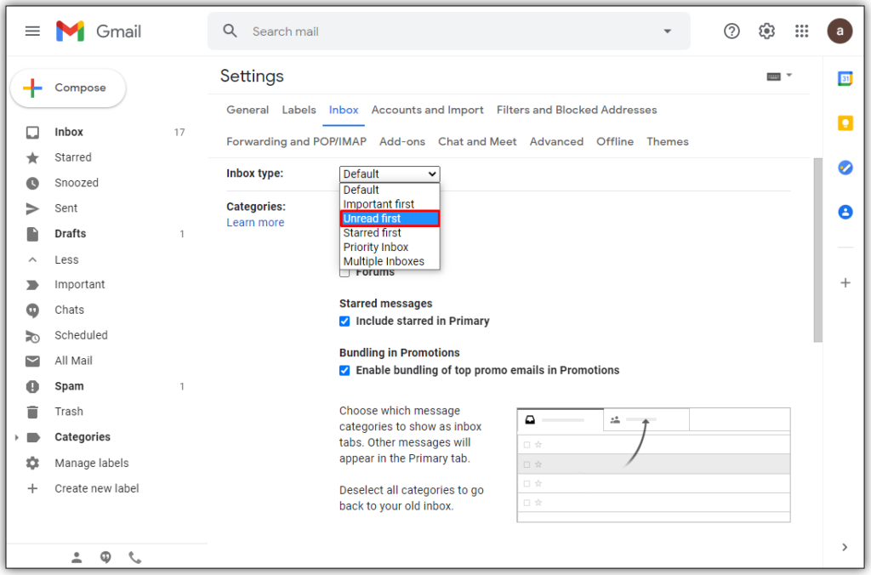Disable Include starred in Primary
871x575 pixels.
344,321
